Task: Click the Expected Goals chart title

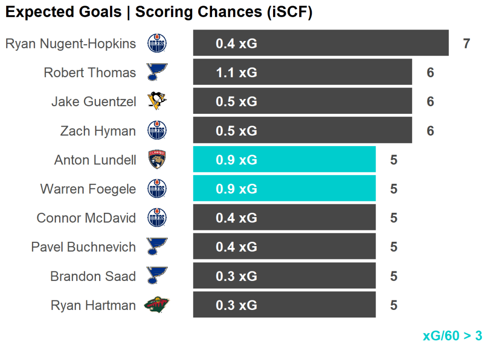Action: pos(159,13)
